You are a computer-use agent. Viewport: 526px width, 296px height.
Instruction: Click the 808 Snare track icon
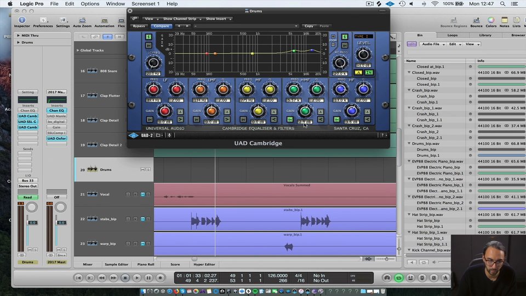92,71
